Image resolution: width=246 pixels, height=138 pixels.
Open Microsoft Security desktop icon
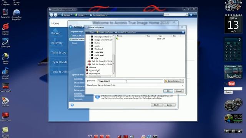point(5,73)
